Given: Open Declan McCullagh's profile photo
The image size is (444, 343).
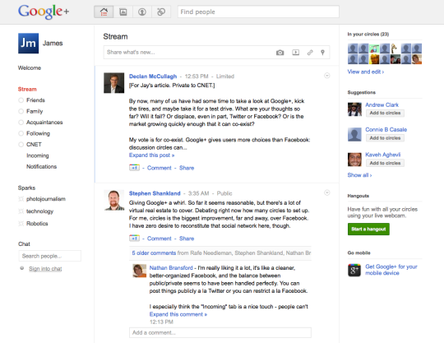Looking at the screenshot, I should (113, 83).
